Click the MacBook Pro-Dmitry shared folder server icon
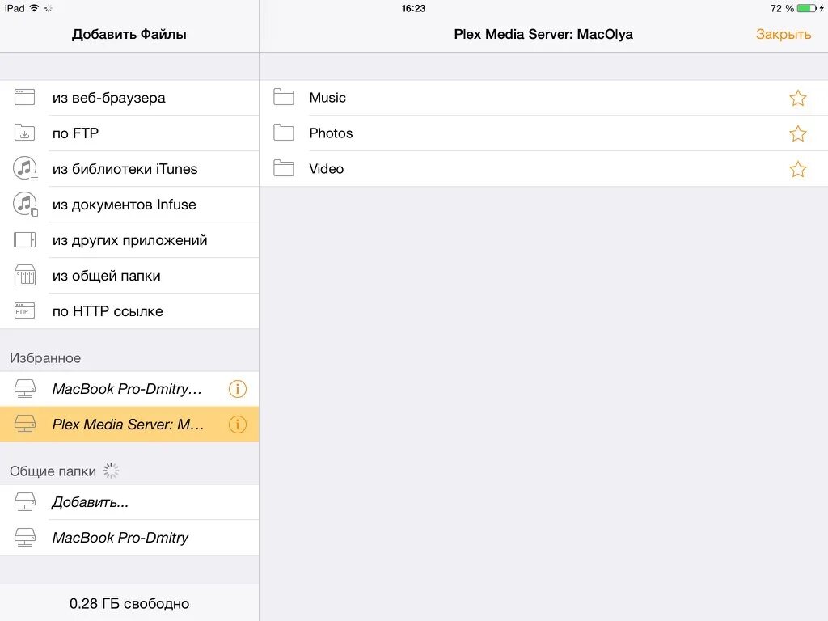 click(24, 538)
